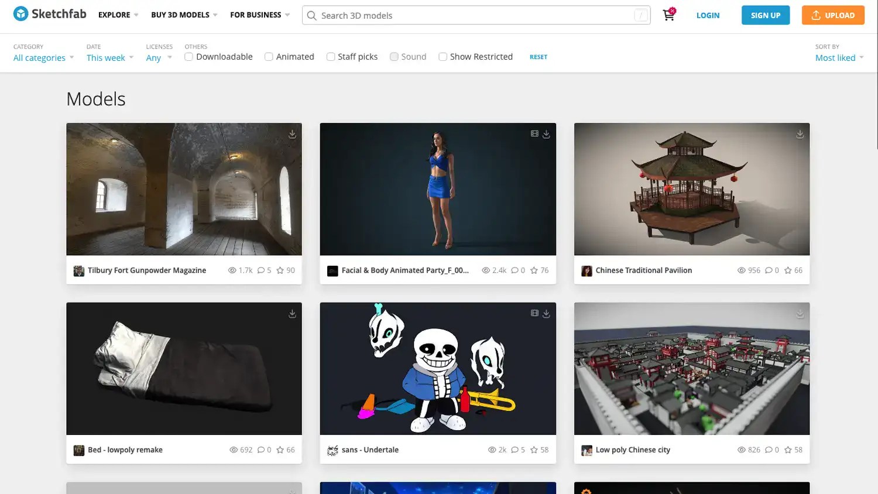The width and height of the screenshot is (878, 494).
Task: Toggle the Sound checkbox
Action: tap(394, 57)
